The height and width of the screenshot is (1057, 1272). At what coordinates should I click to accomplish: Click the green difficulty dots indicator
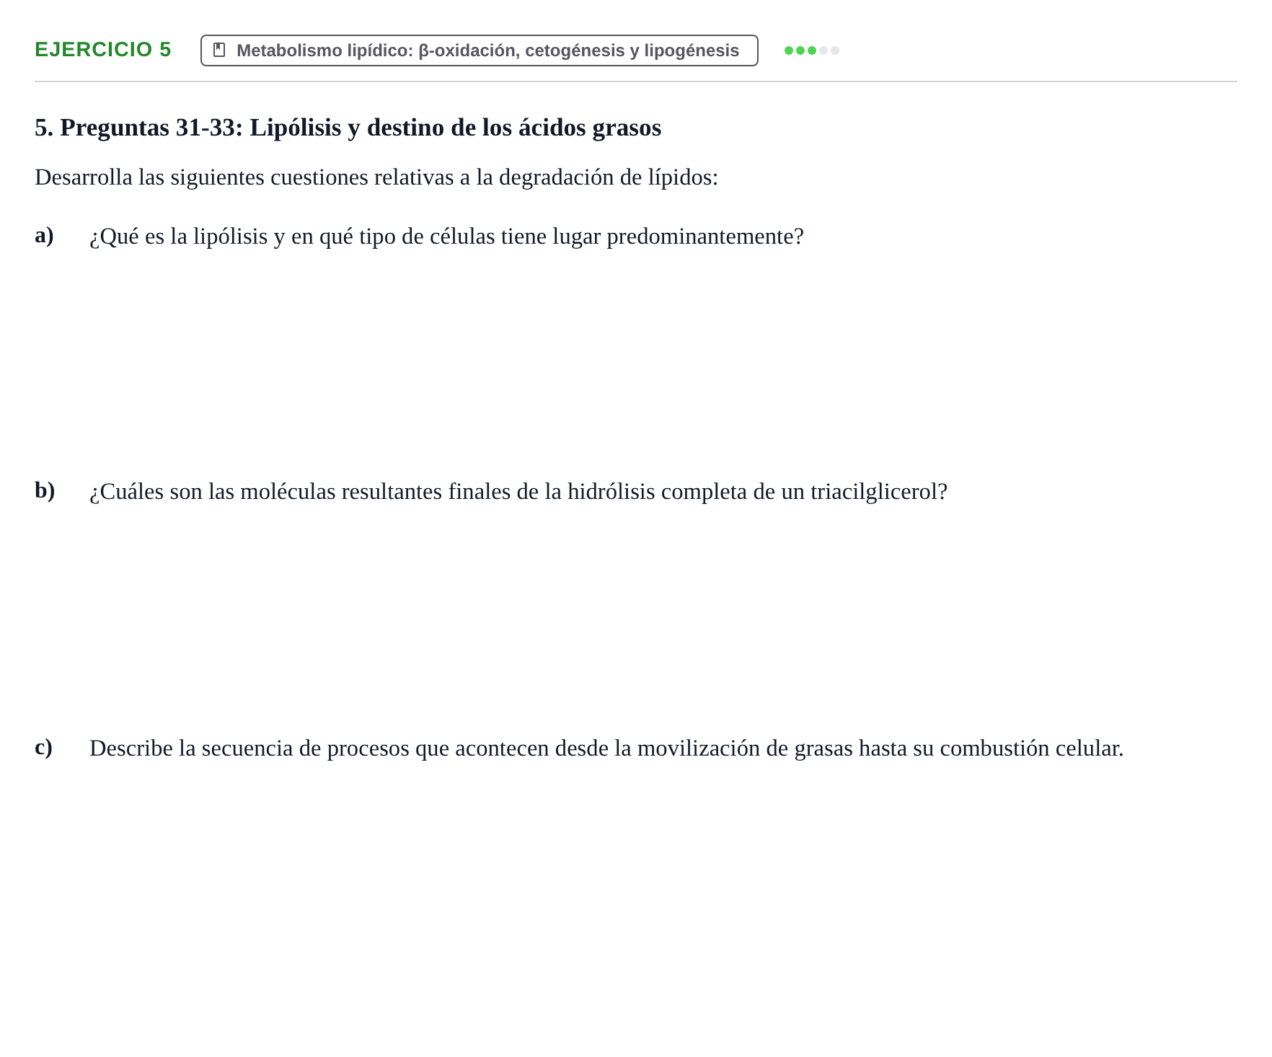(x=811, y=50)
